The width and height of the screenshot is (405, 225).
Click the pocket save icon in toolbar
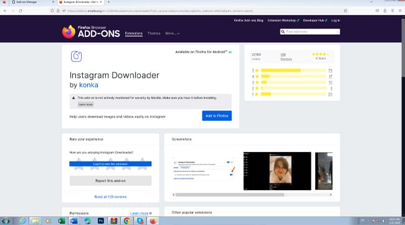pyautogui.click(x=377, y=11)
